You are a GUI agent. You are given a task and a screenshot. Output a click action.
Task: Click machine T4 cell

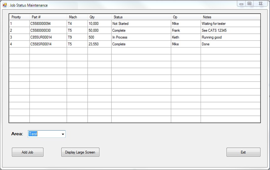pyautogui.click(x=77, y=23)
